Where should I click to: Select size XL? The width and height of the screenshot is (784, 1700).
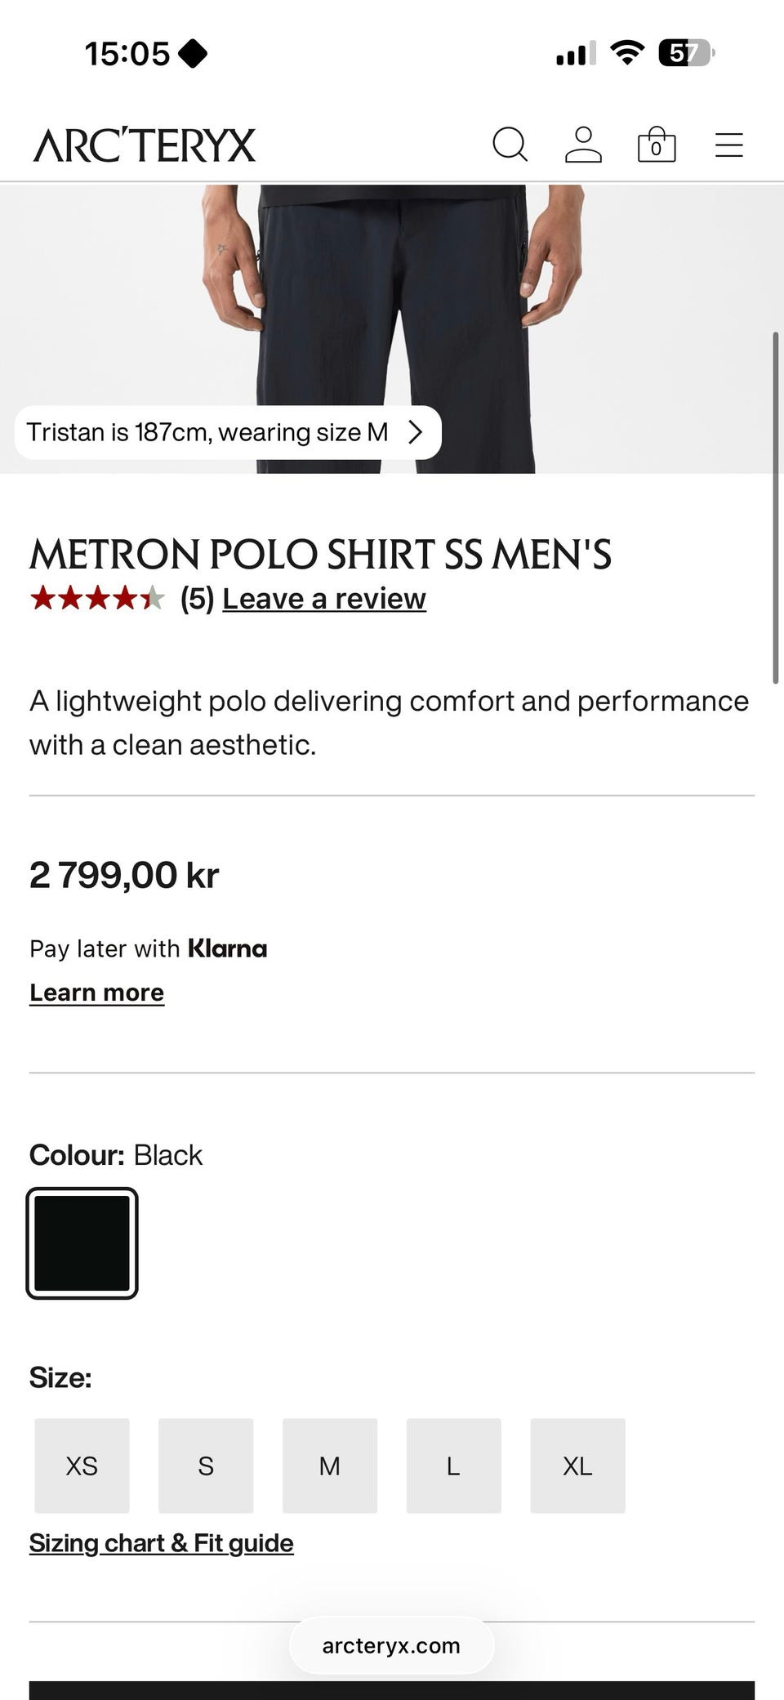(x=577, y=1466)
